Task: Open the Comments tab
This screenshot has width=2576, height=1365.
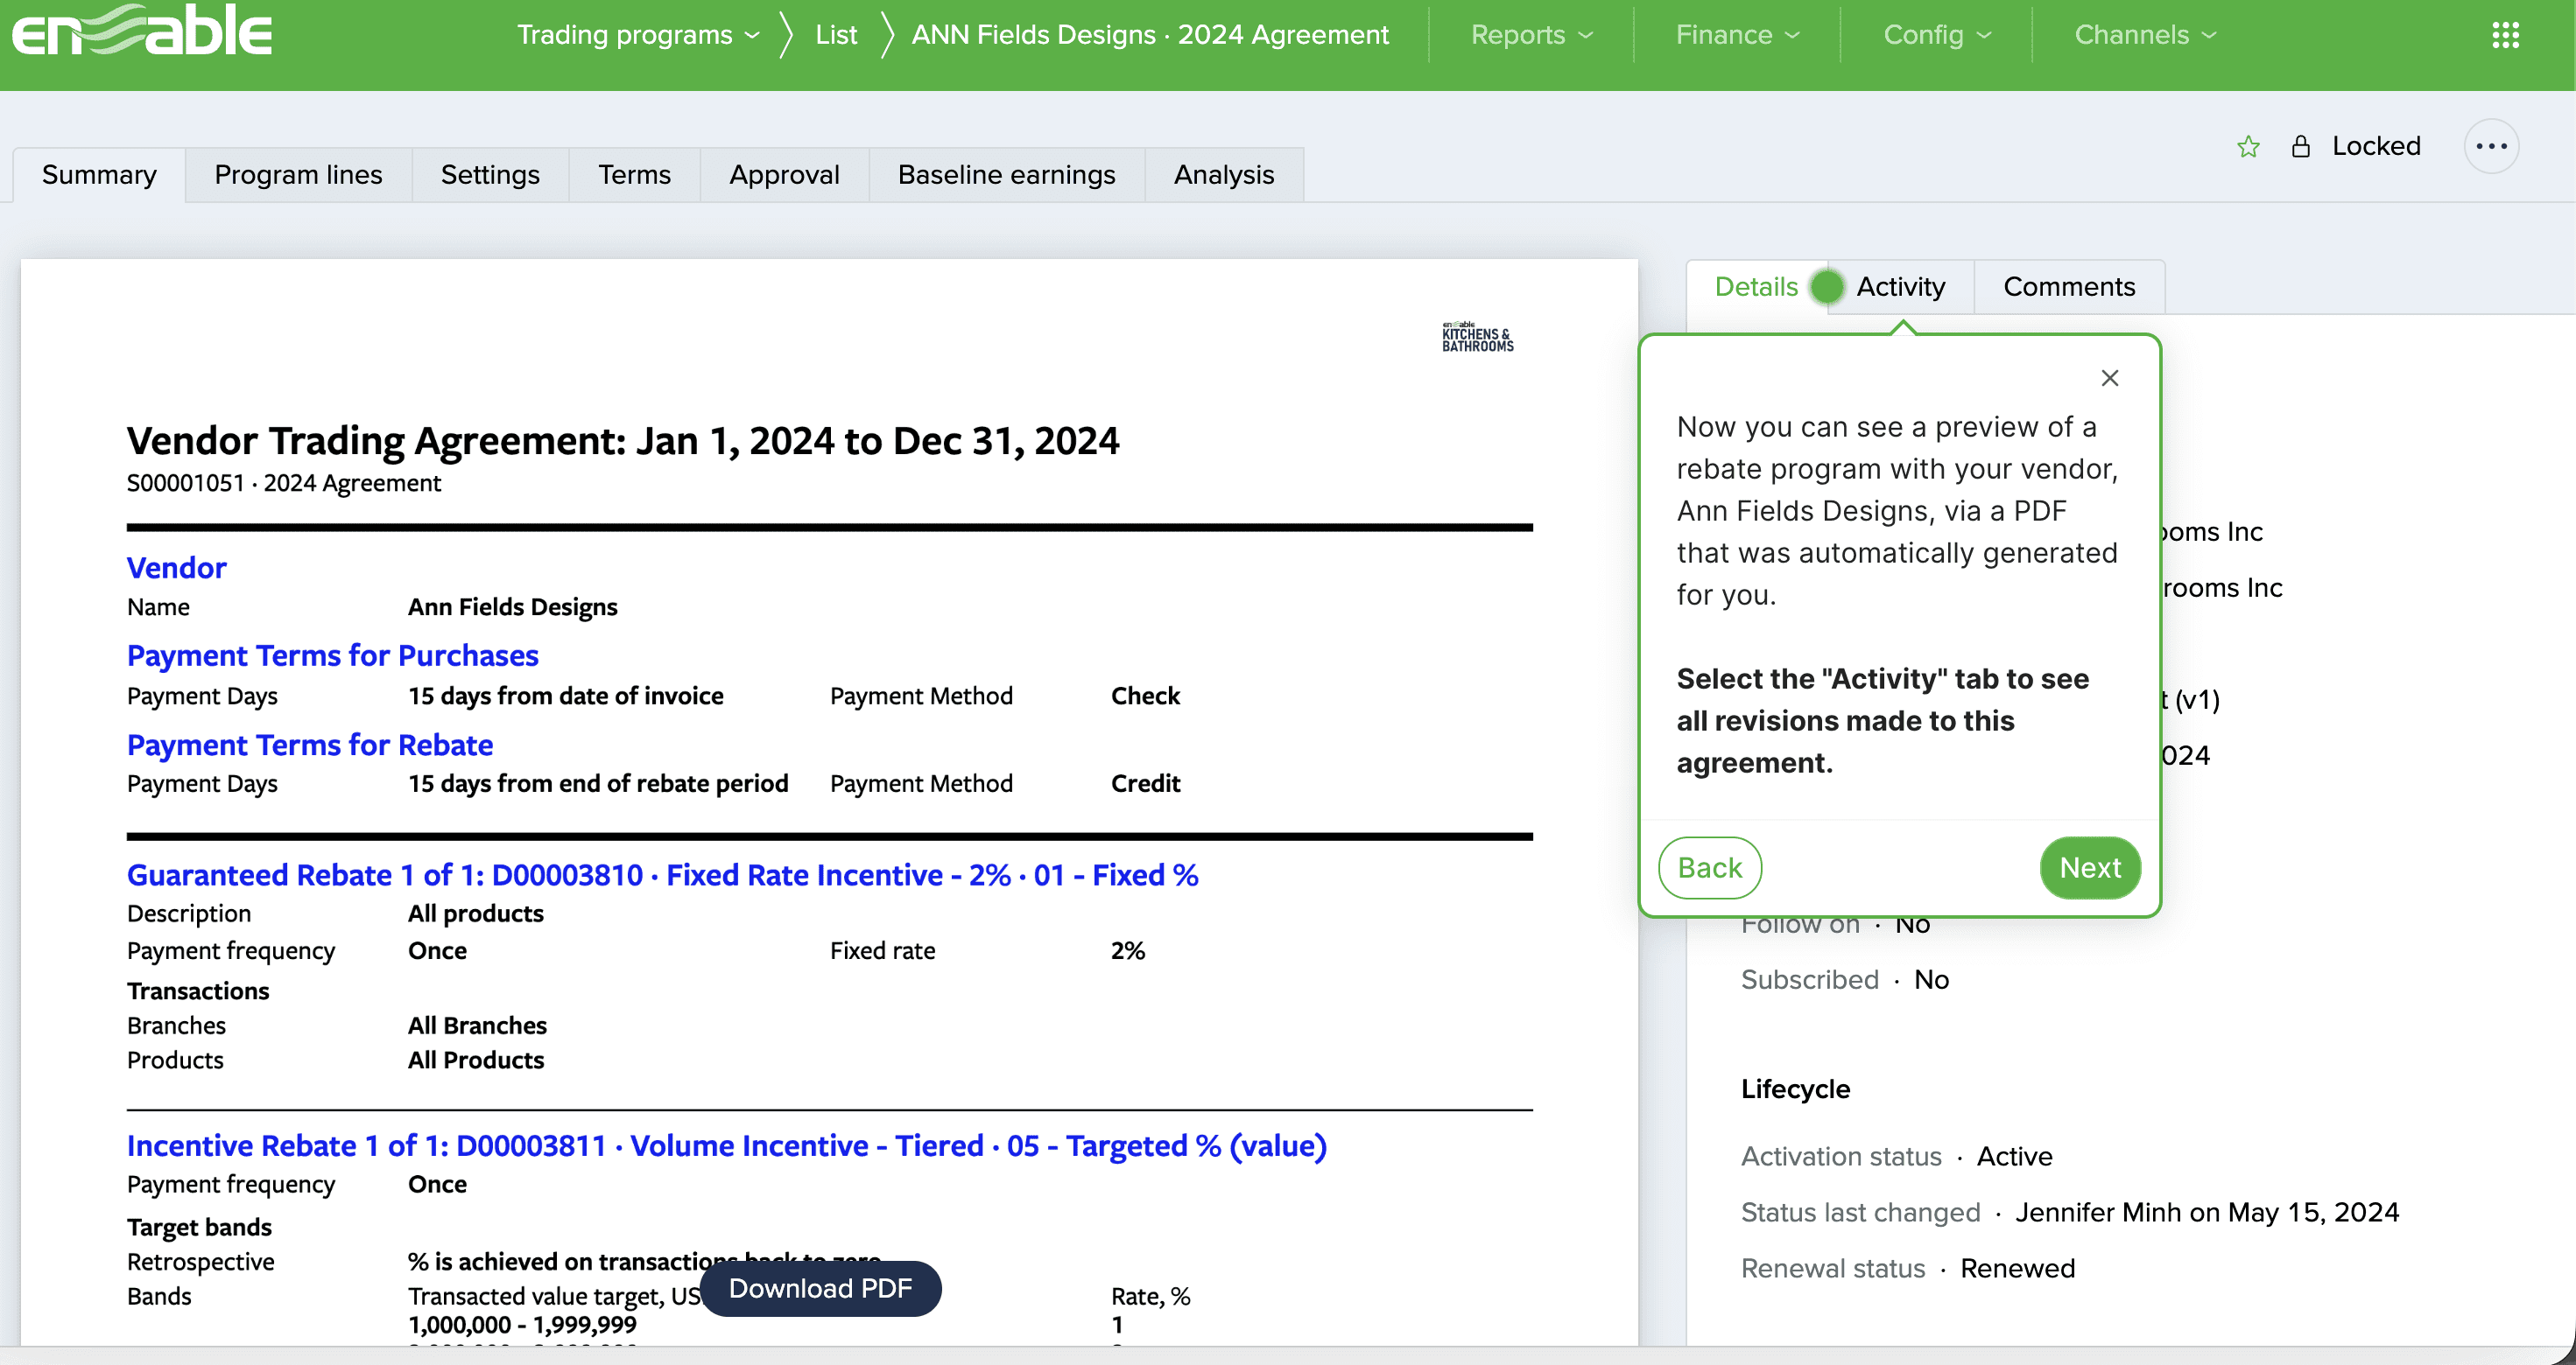Action: pyautogui.click(x=2069, y=287)
